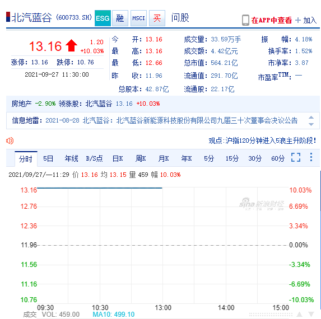The height and width of the screenshot is (319, 321).
Task: Click the plus 加入 watchlist button
Action: (x=306, y=20)
